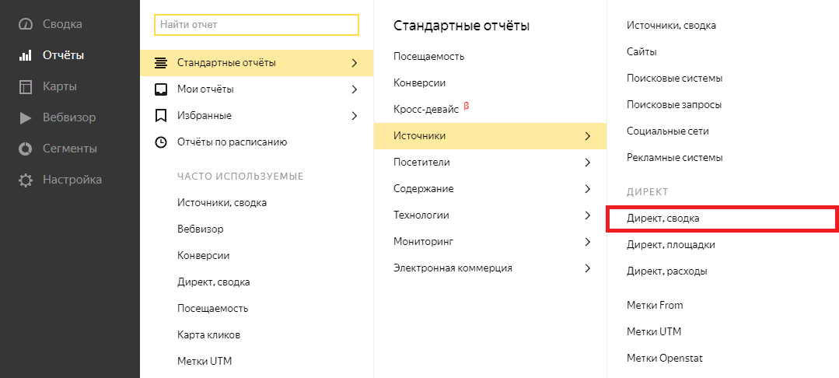This screenshot has height=378, width=839.
Task: Open the Сайты report
Action: pyautogui.click(x=641, y=52)
